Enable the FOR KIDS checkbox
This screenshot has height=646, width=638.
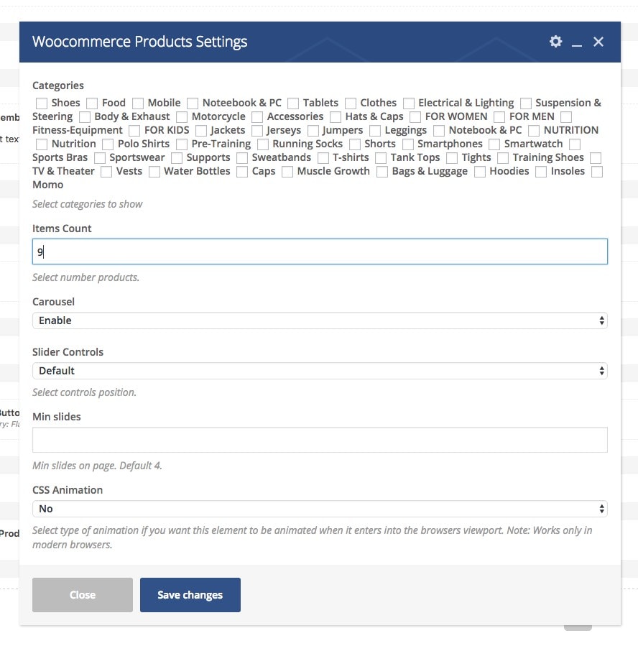point(134,131)
